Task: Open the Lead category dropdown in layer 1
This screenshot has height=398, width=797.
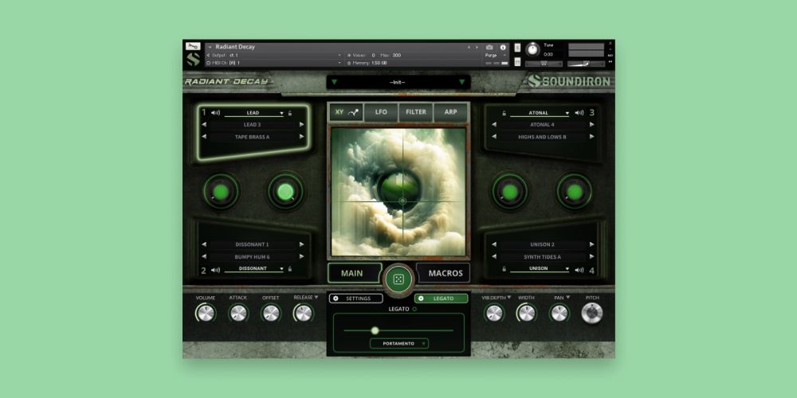Action: click(254, 113)
